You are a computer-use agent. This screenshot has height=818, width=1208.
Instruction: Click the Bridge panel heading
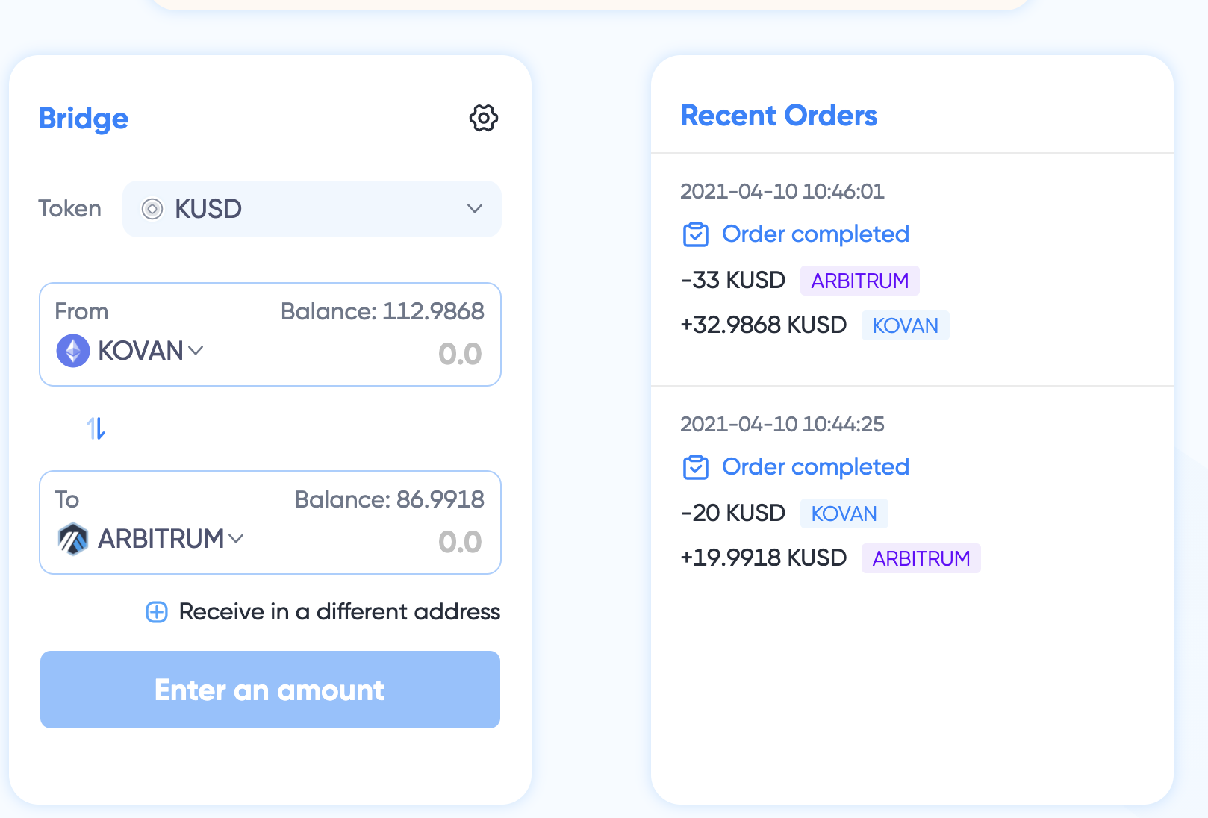tap(84, 119)
